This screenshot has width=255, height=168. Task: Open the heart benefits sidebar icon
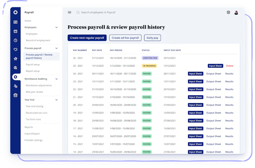(16, 49)
